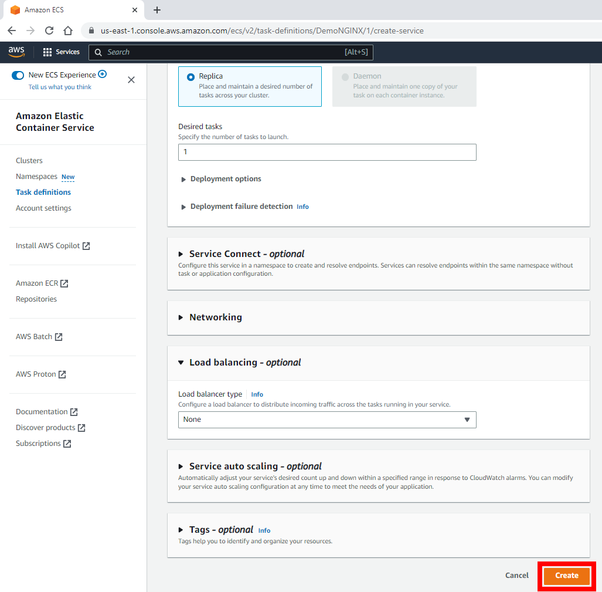Viewport: 602px width, 592px height.
Task: Select the Daemon service type radio button
Action: pos(345,77)
